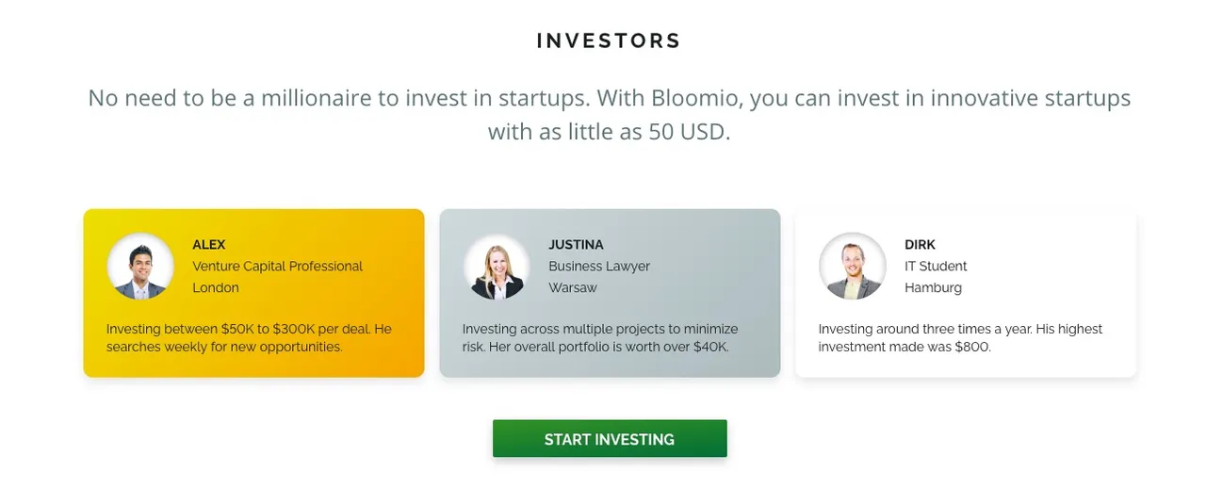Image resolution: width=1206 pixels, height=488 pixels.
Task: Select the gray Justina investor card
Action: click(x=611, y=293)
